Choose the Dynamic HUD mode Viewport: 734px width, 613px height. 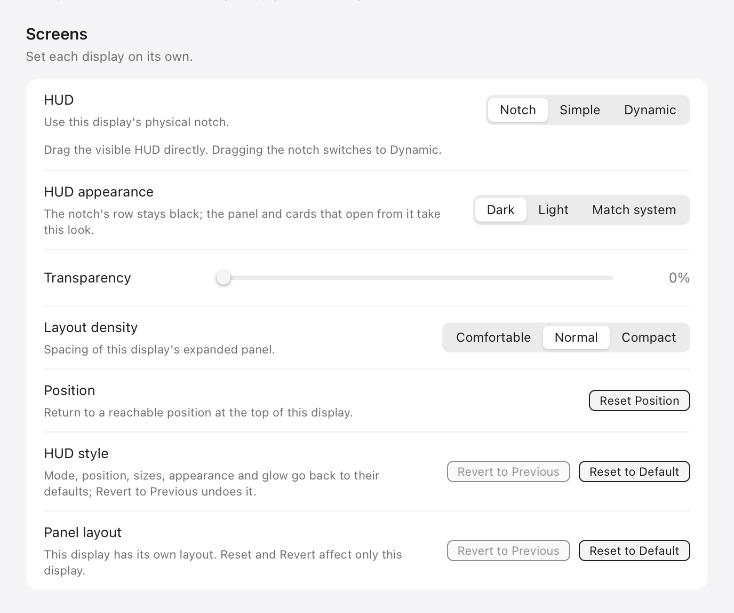(650, 110)
